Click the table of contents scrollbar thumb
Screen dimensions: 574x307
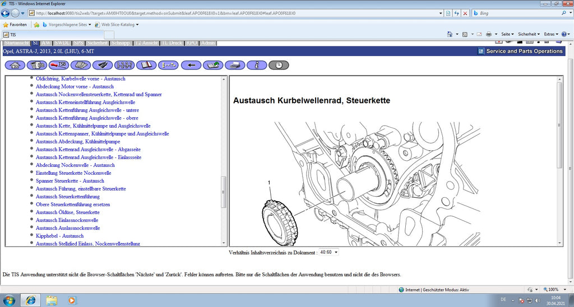(224, 192)
